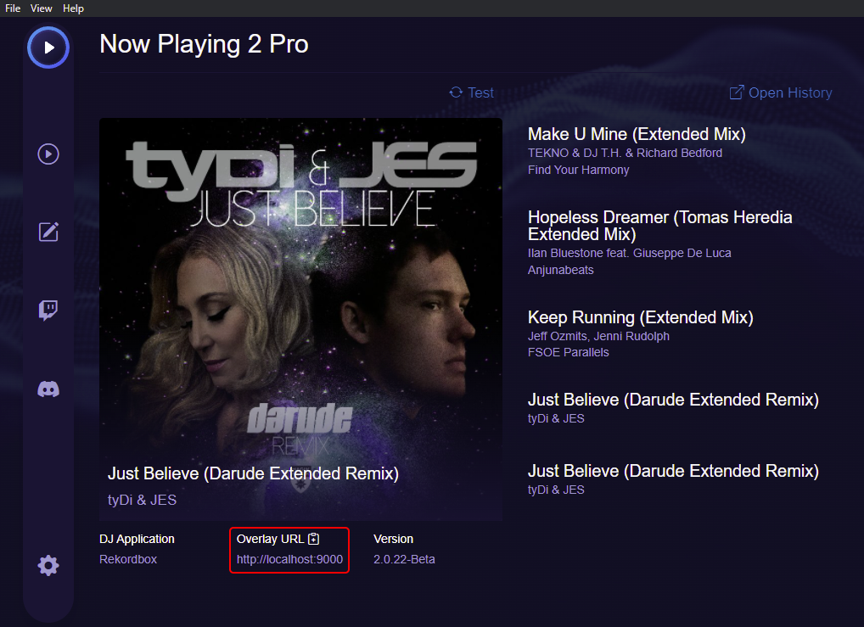This screenshot has height=627, width=864.
Task: Open Twitch integration in sidebar
Action: tap(48, 311)
